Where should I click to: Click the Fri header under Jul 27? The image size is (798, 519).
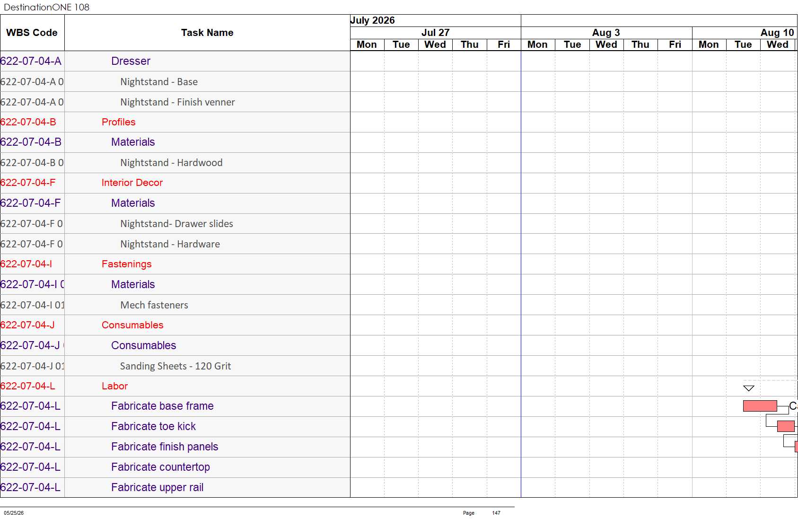pyautogui.click(x=504, y=44)
